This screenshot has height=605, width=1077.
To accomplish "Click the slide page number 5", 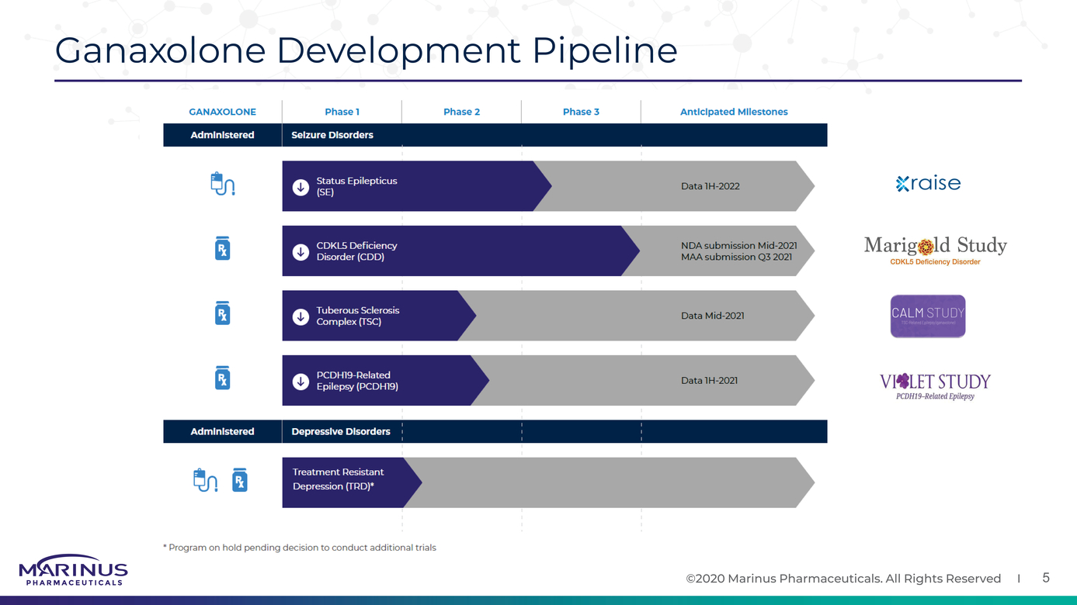I will pyautogui.click(x=1046, y=578).
